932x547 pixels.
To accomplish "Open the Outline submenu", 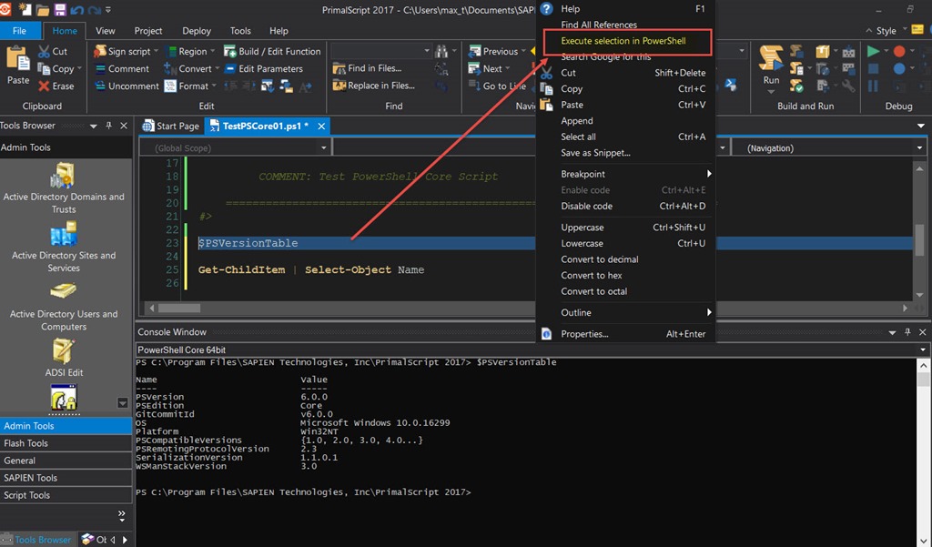I will pyautogui.click(x=625, y=312).
